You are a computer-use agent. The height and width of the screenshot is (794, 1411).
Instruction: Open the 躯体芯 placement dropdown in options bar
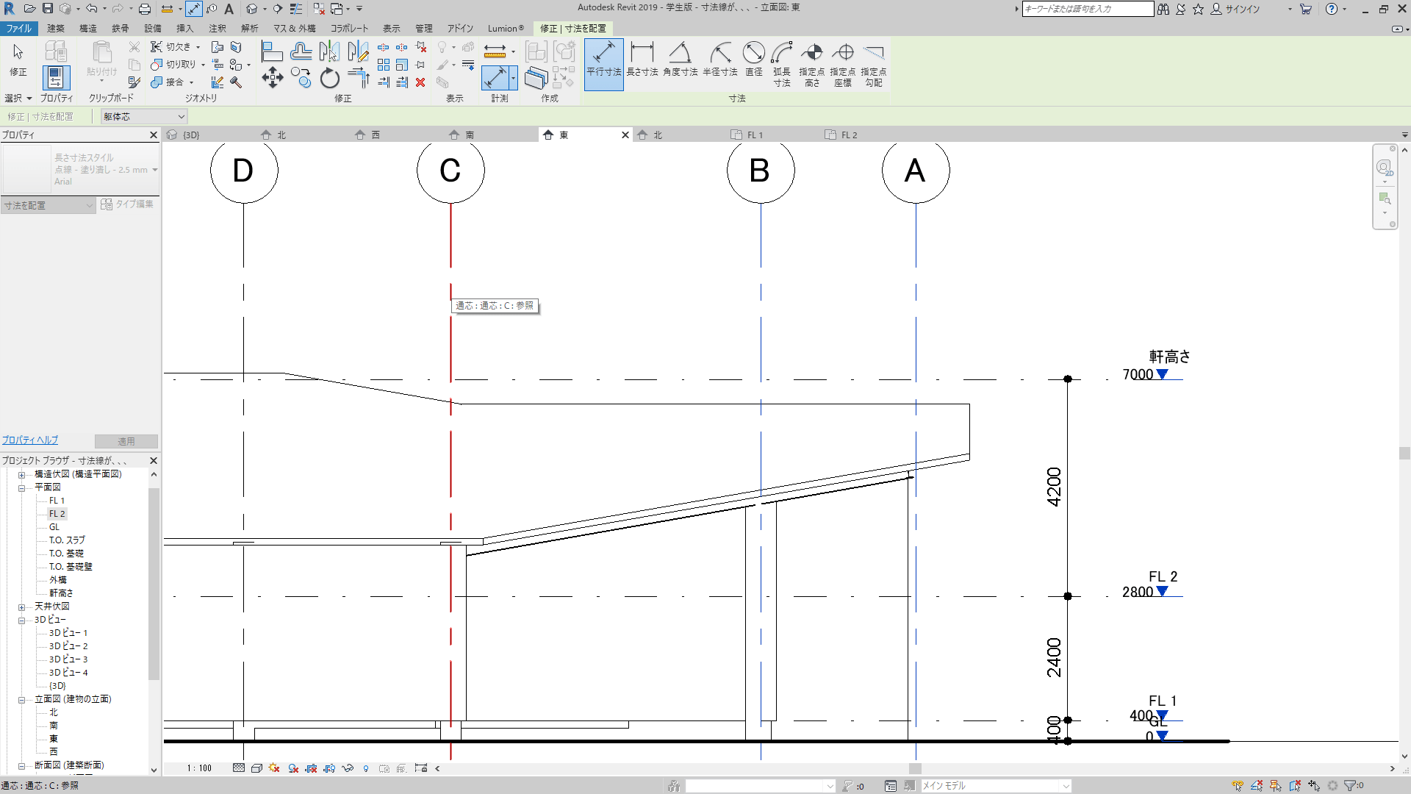tap(144, 116)
